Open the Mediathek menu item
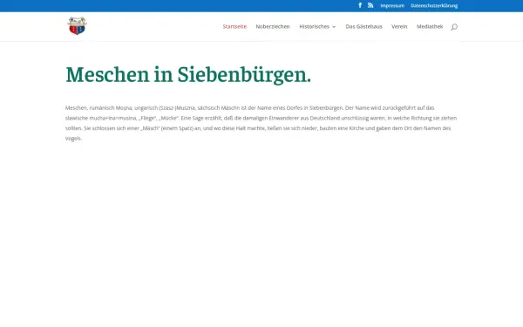Image resolution: width=523 pixels, height=327 pixels. tap(430, 26)
